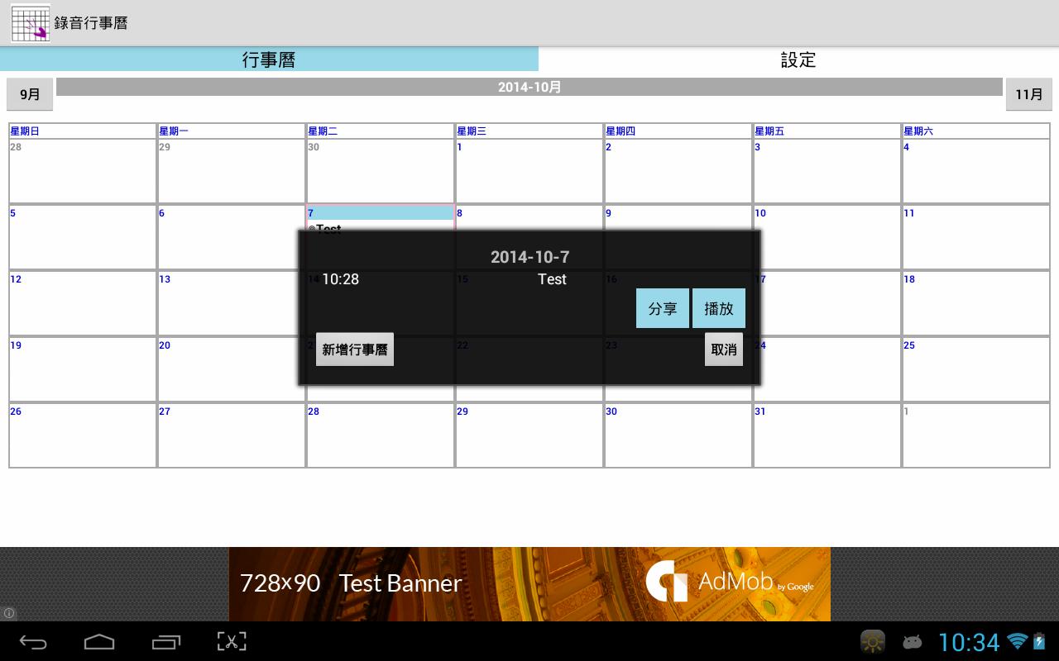Open Recent apps with the multitask icon
This screenshot has width=1059, height=661.
[165, 641]
